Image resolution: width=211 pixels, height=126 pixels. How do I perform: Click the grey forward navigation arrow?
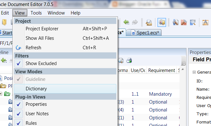click(x=135, y=22)
